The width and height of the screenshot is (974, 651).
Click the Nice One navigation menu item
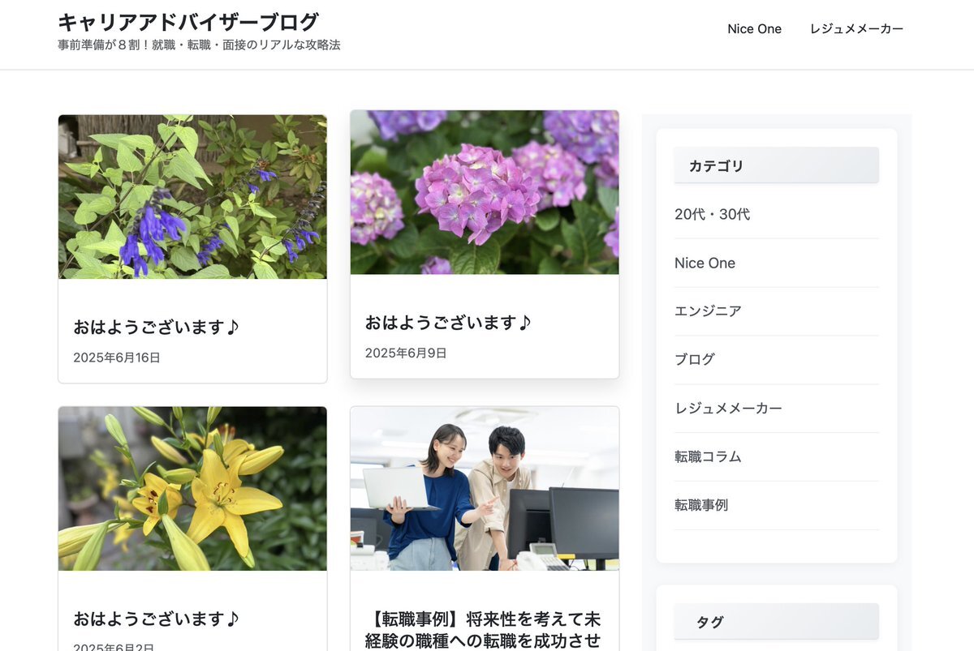click(754, 29)
